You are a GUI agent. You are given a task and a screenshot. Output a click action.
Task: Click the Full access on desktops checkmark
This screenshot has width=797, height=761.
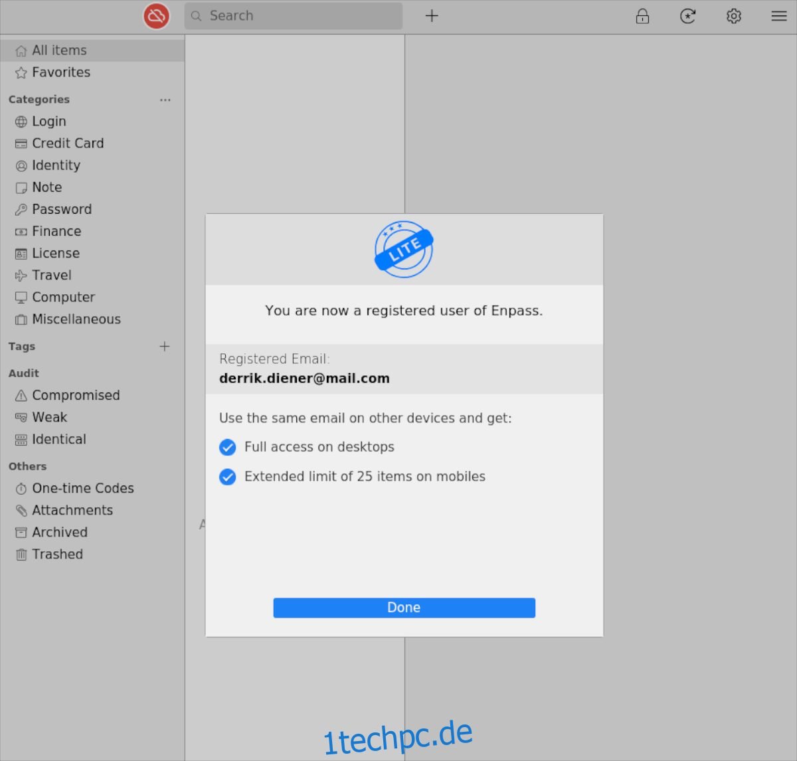[228, 448]
